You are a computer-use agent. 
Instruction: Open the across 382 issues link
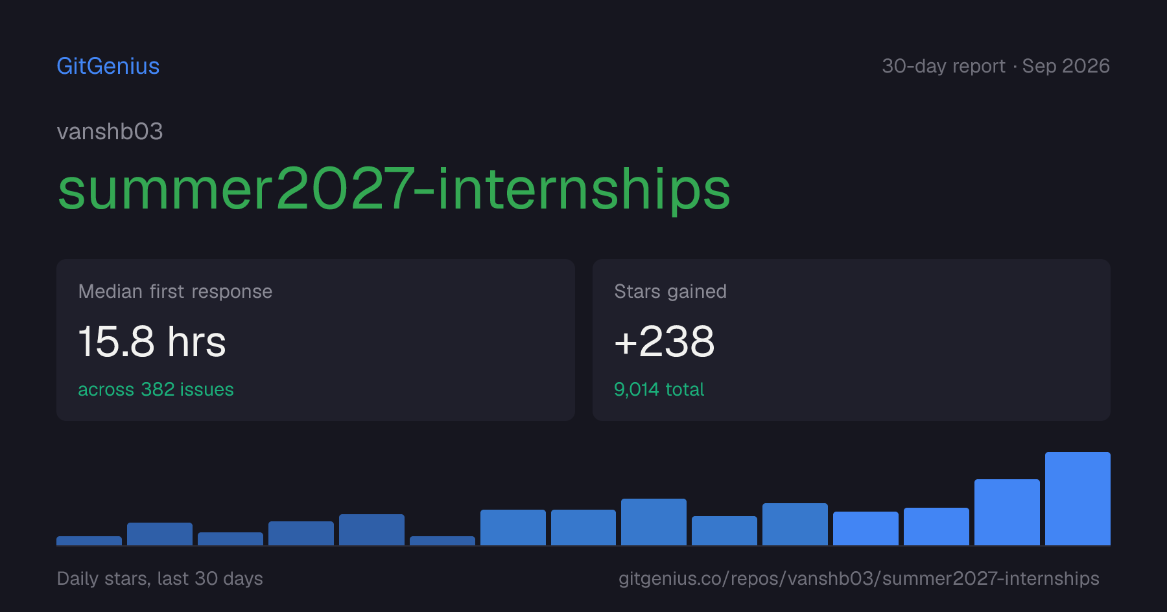point(156,389)
